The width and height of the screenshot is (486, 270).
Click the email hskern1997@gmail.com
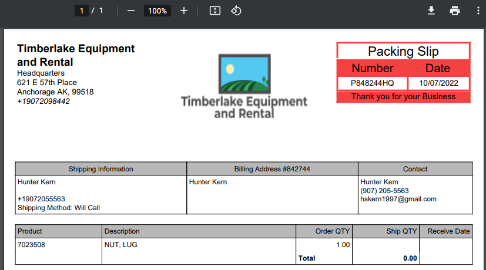(398, 199)
